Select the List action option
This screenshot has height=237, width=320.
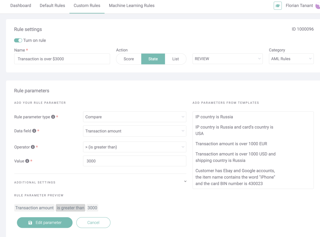[x=176, y=59]
